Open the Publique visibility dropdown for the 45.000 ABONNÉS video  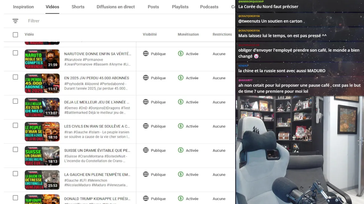click(x=158, y=78)
